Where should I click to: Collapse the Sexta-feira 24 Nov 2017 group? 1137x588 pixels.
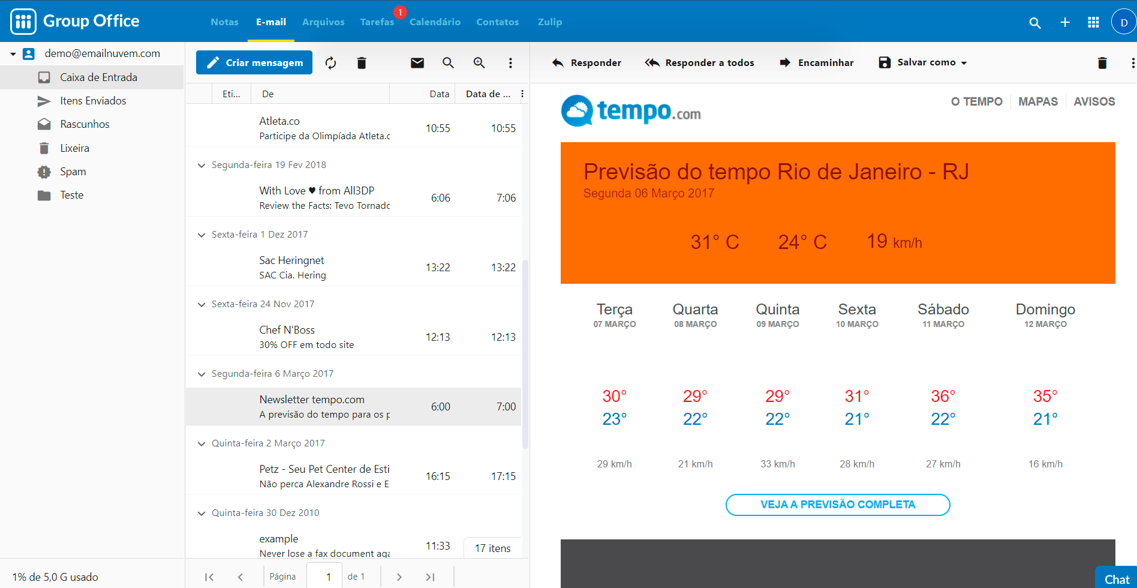pos(201,304)
